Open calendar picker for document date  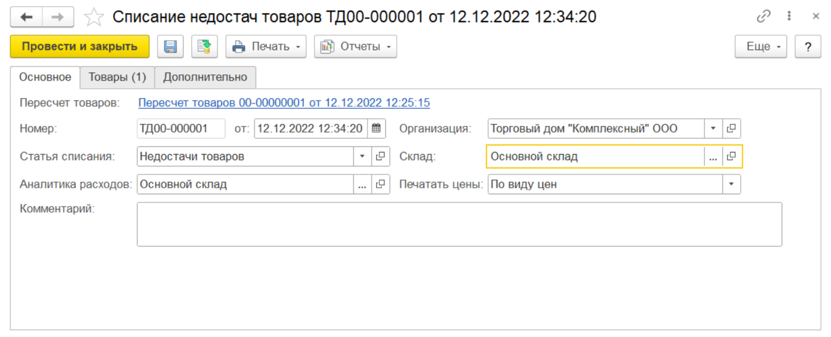(x=376, y=129)
